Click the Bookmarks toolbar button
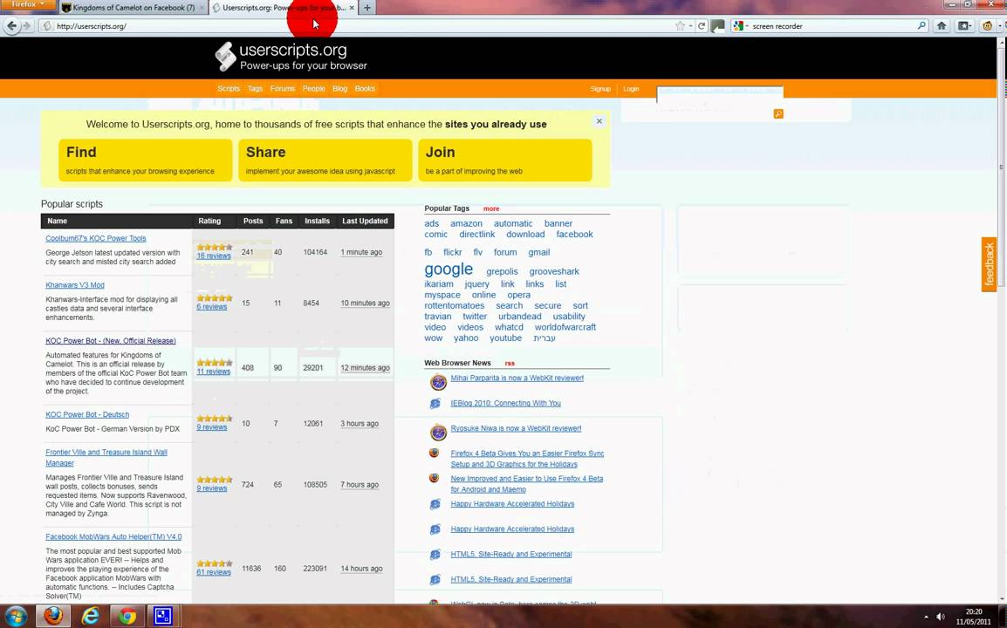1007x628 pixels. tap(964, 25)
